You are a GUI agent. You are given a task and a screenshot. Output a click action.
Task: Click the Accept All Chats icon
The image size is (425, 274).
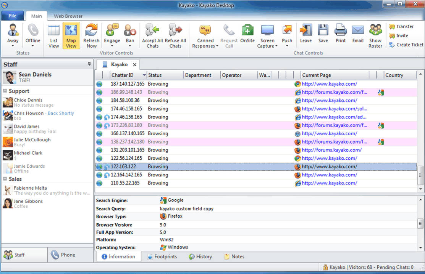(152, 30)
